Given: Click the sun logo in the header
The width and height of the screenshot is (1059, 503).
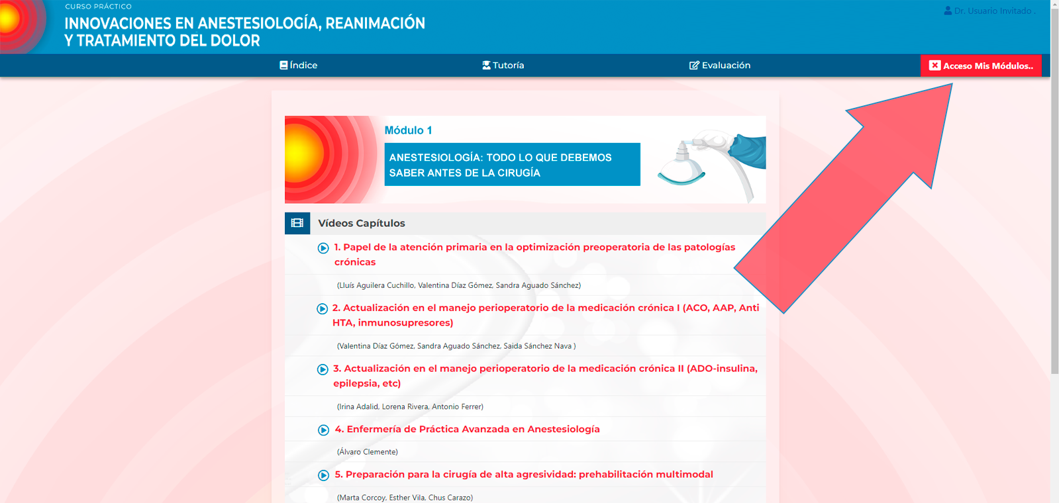Looking at the screenshot, I should click(23, 26).
